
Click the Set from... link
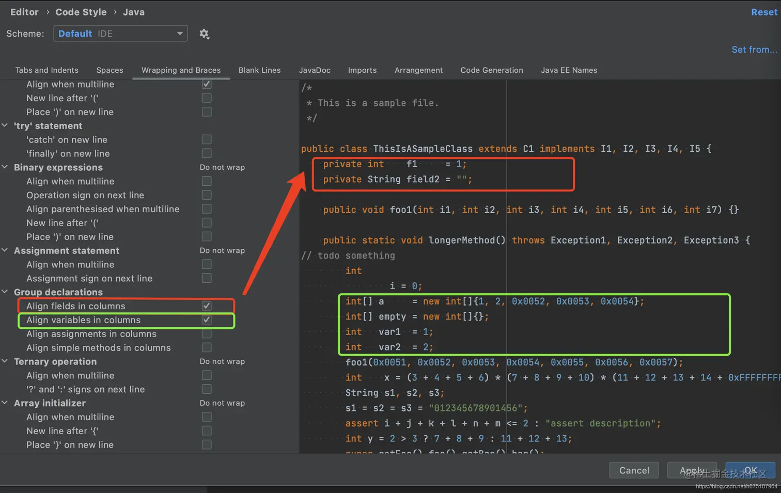point(754,50)
